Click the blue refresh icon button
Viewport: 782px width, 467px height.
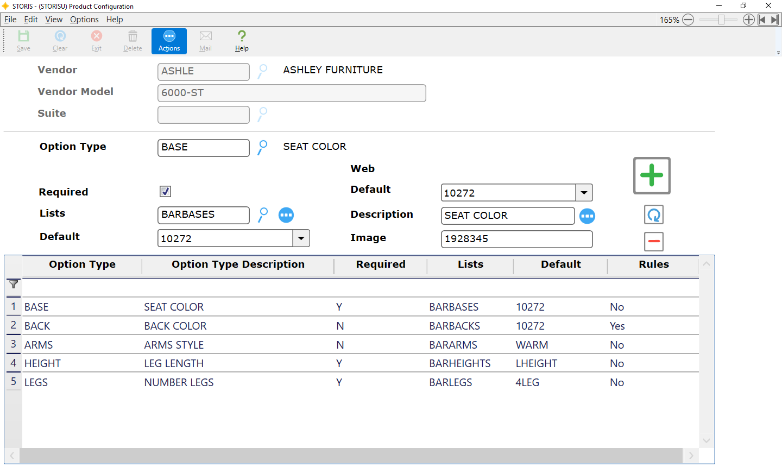click(x=654, y=215)
